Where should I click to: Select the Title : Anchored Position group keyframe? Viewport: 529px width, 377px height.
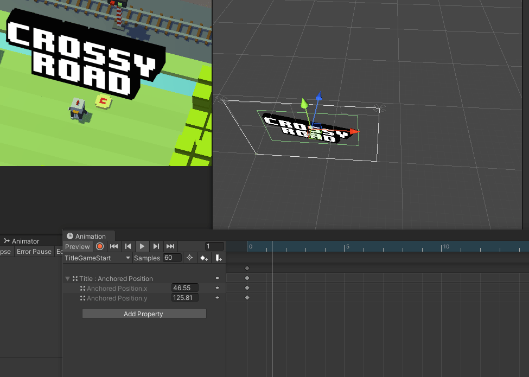[247, 278]
